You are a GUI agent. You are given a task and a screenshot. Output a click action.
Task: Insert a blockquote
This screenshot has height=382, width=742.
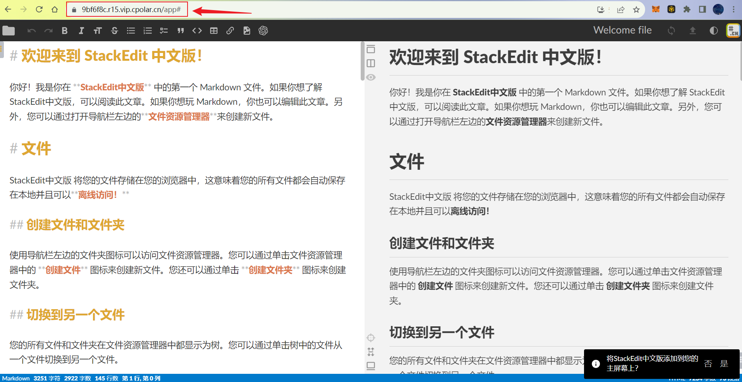181,31
